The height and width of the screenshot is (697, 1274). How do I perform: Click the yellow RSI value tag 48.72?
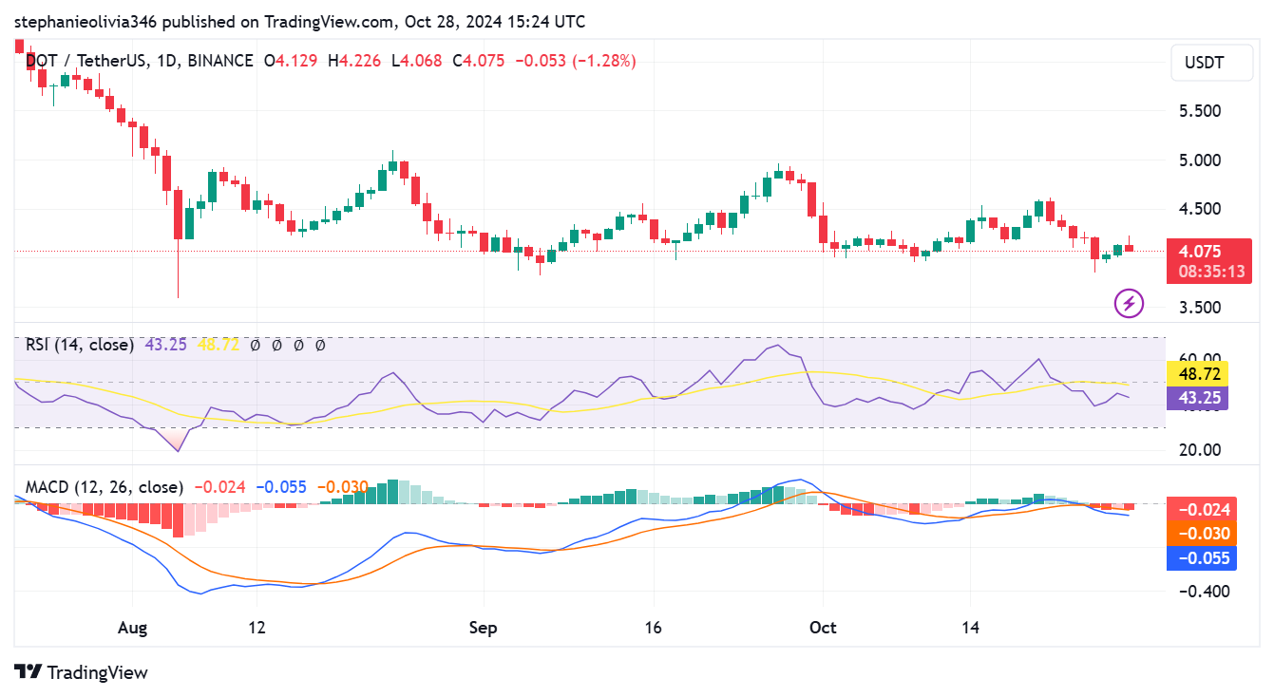[x=1198, y=373]
